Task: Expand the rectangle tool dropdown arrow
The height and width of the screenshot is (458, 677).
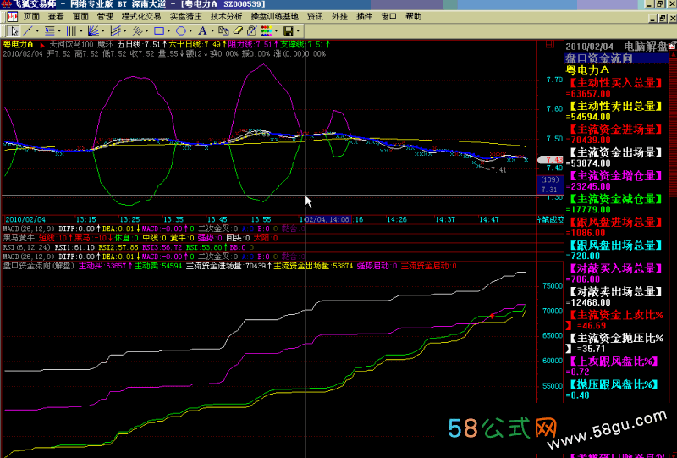Action: (168, 31)
